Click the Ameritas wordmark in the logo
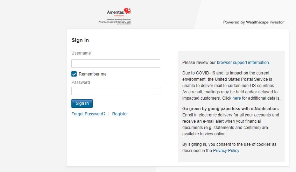This screenshot has width=296, height=172. point(115,13)
